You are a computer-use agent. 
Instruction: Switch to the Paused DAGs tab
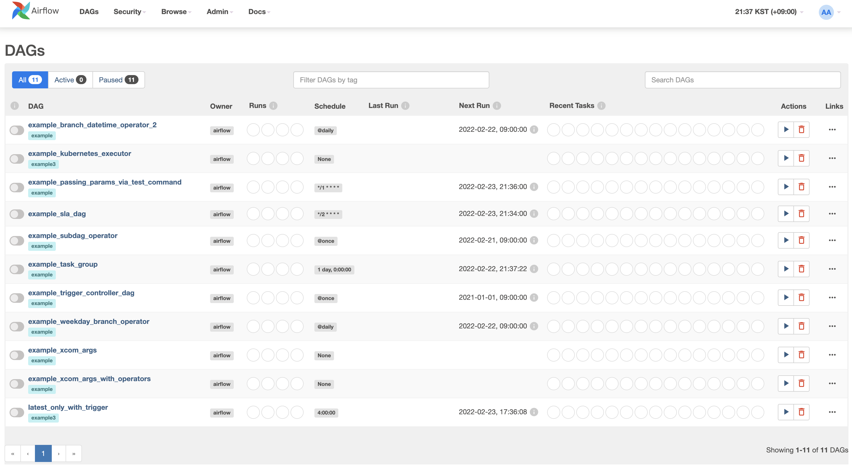coord(118,80)
